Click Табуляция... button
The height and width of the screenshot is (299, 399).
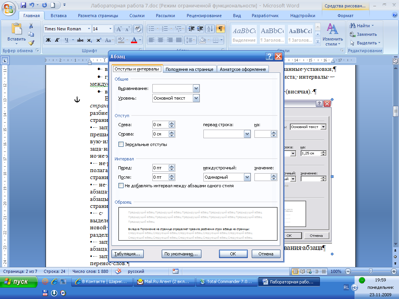coord(127,254)
